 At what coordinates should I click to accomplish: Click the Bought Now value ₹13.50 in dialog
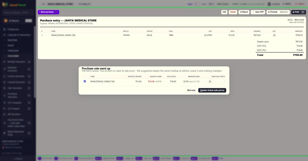tap(151, 81)
